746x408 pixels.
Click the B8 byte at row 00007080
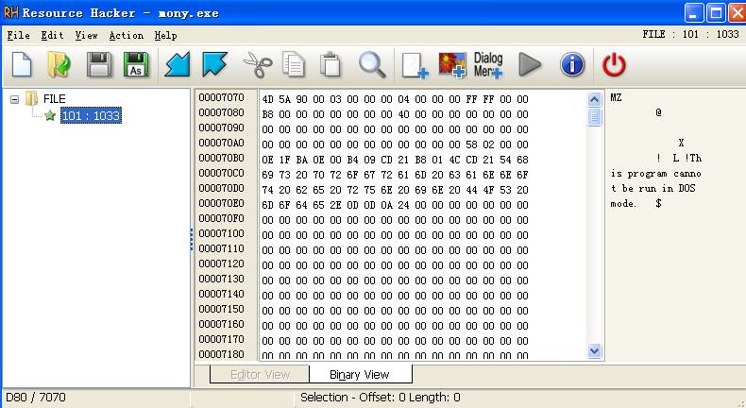click(x=268, y=114)
